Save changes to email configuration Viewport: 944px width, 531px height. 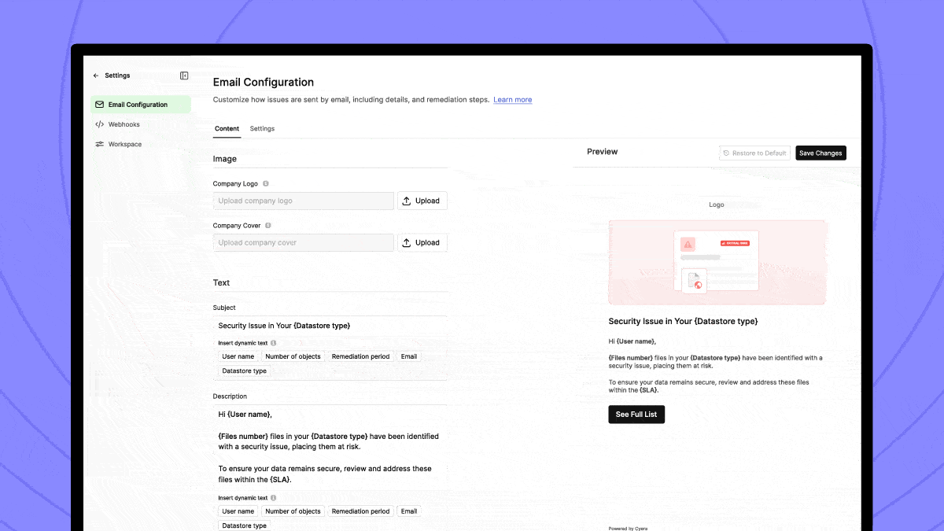[820, 153]
